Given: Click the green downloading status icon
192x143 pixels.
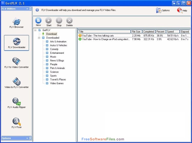Looking at the screenshot, I should click(x=80, y=39).
